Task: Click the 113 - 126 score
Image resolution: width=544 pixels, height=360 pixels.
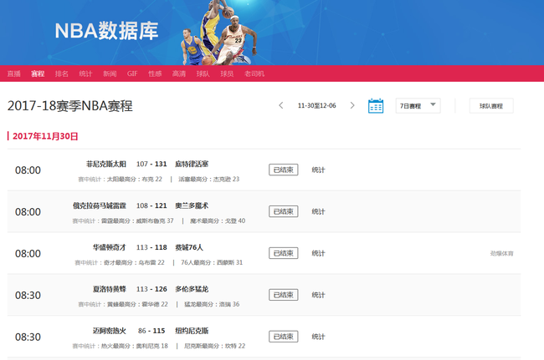Action: click(x=151, y=289)
